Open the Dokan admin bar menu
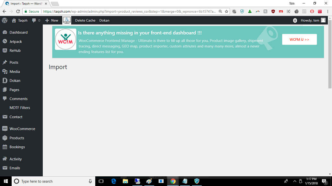The width and height of the screenshot is (332, 186). [104, 20]
